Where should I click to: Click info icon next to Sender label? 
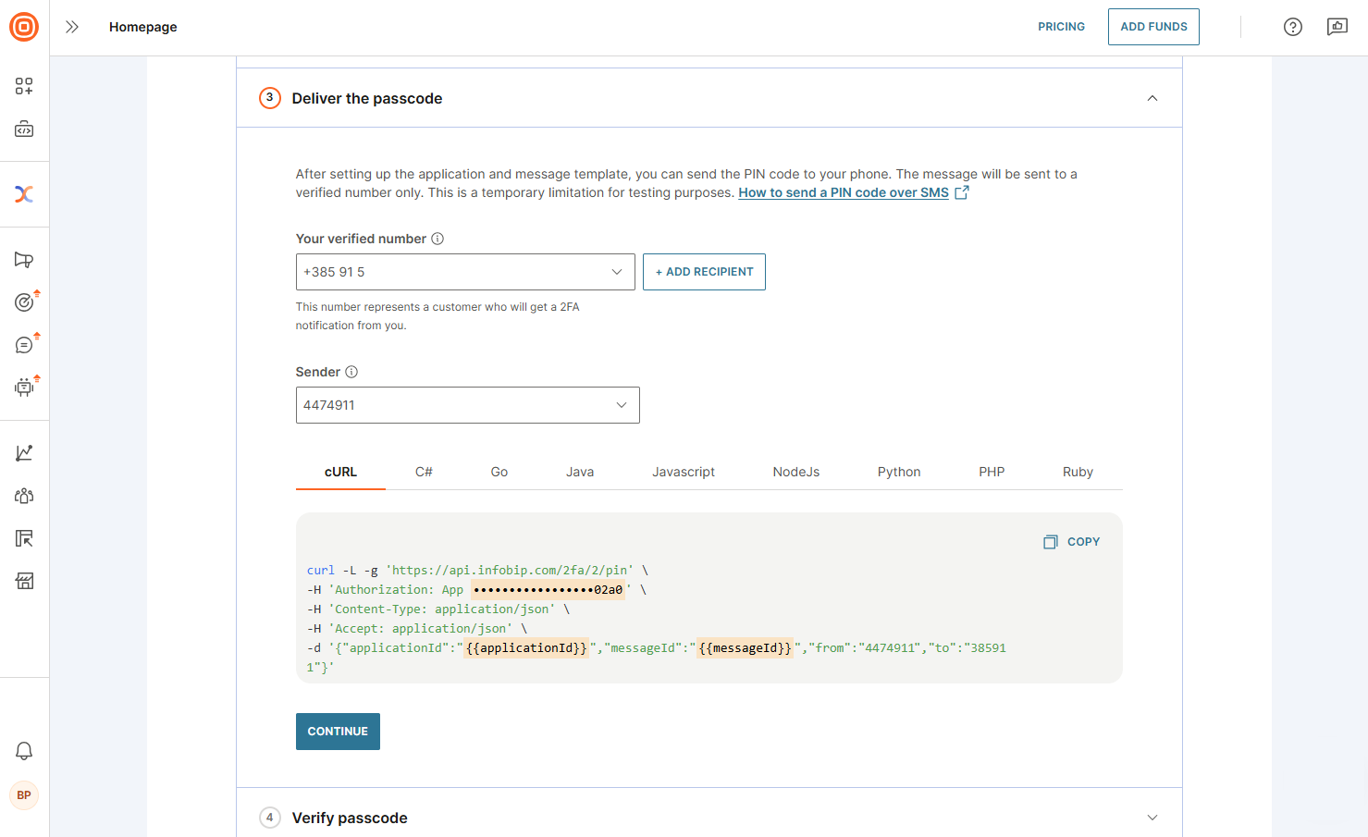351,372
